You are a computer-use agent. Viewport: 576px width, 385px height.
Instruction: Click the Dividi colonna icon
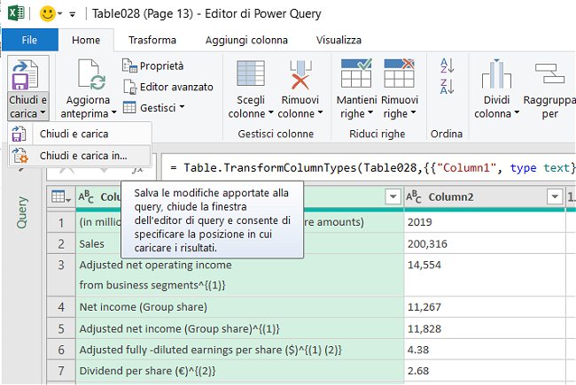(x=496, y=75)
